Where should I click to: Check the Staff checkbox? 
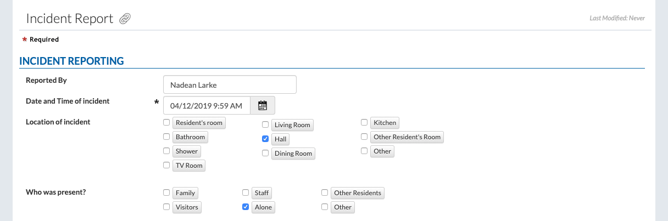pos(246,192)
